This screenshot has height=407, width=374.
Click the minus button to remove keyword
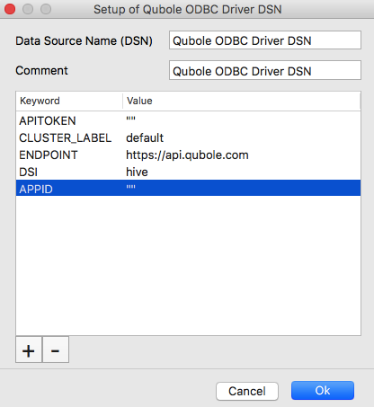(x=56, y=349)
